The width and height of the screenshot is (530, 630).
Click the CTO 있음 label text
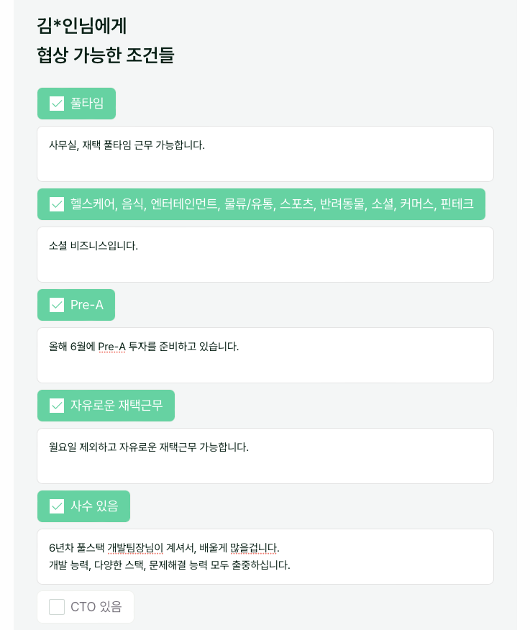tap(96, 607)
